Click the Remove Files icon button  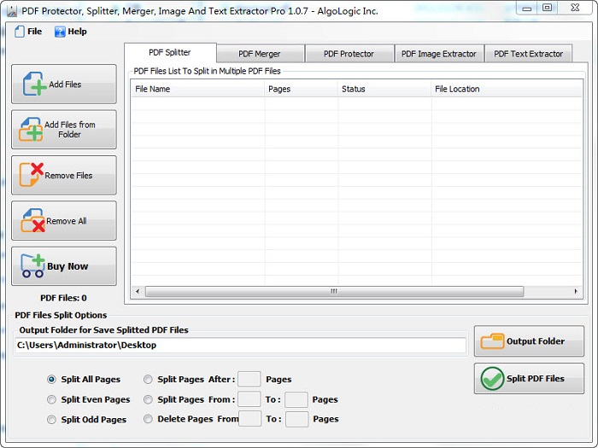(63, 175)
